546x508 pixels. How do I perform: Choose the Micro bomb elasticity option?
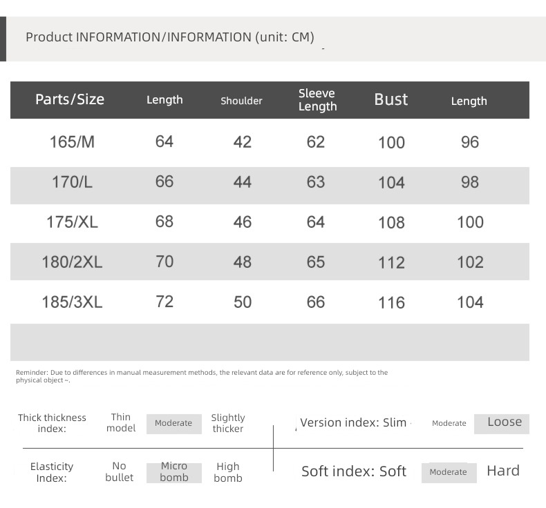click(173, 472)
